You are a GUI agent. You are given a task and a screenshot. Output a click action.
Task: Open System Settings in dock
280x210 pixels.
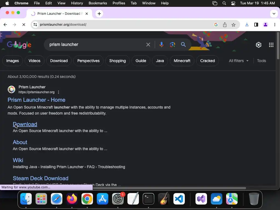[x=118, y=199]
